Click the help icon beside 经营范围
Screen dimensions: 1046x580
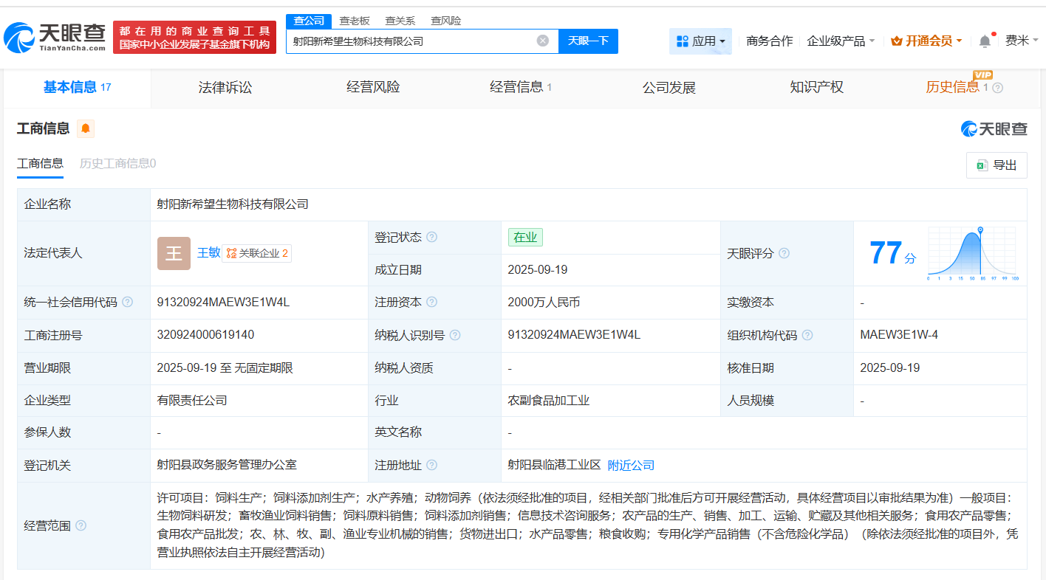[x=81, y=525]
